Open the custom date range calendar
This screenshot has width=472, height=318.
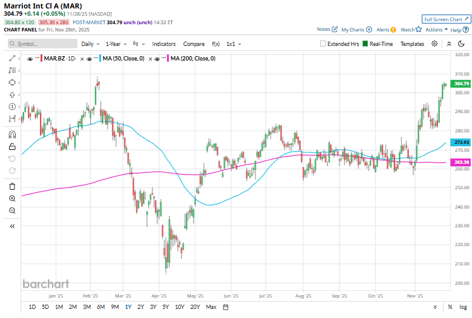click(226, 307)
